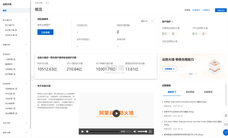
Task: Click yellow warning icon under VPC边界防火墙
Action: tap(206, 34)
